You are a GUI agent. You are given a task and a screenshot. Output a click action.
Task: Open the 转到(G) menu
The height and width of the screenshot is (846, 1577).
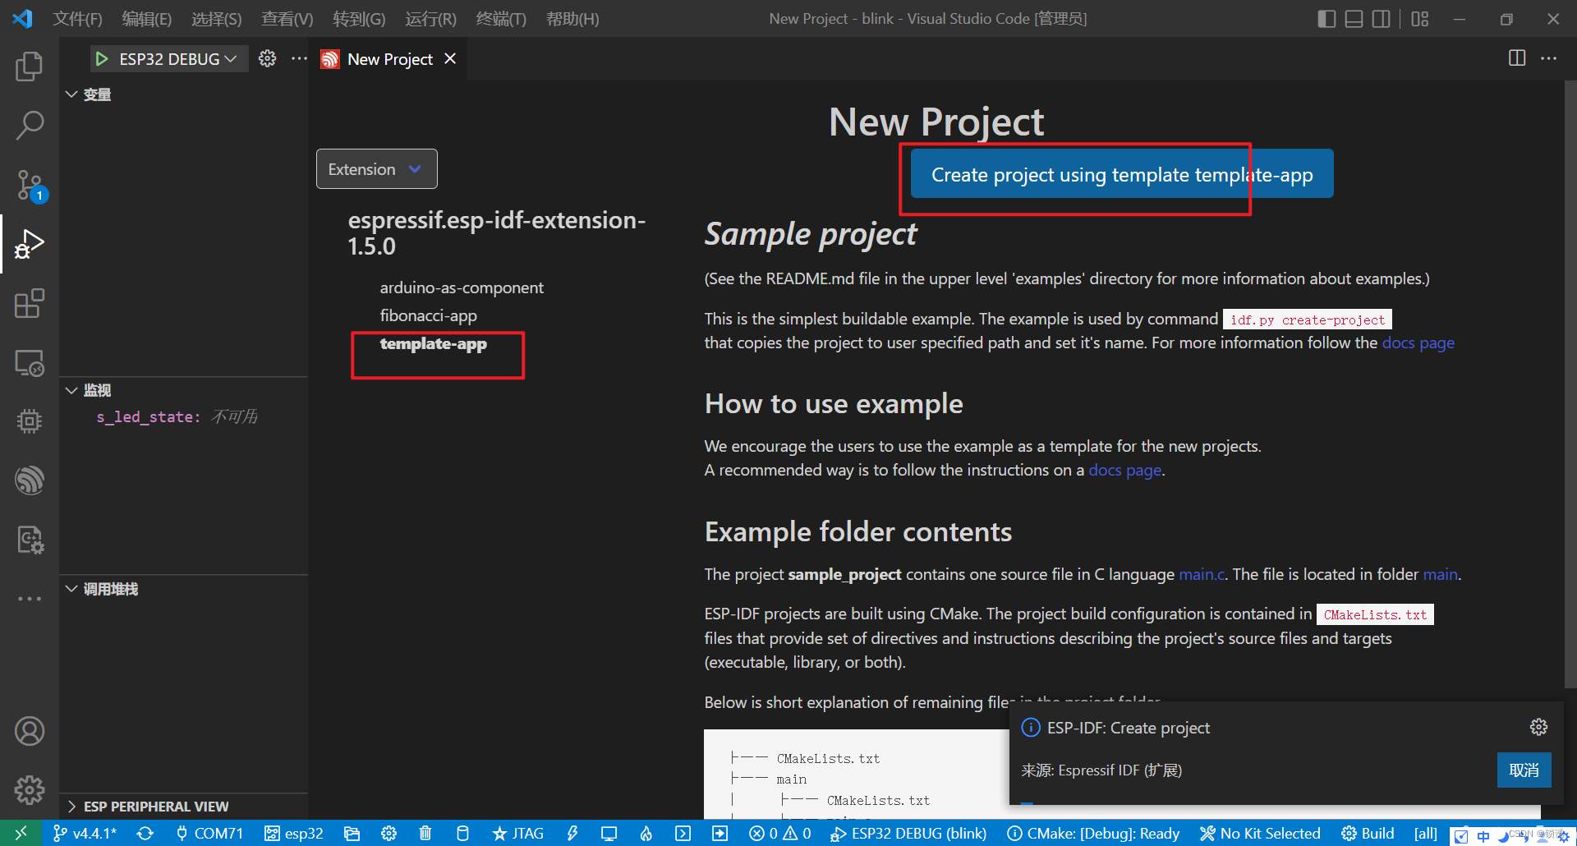pyautogui.click(x=359, y=18)
